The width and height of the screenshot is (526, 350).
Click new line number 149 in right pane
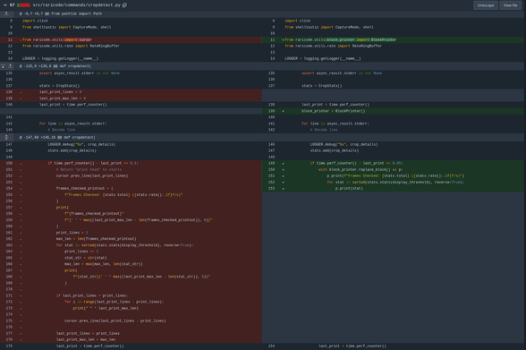[271, 163]
